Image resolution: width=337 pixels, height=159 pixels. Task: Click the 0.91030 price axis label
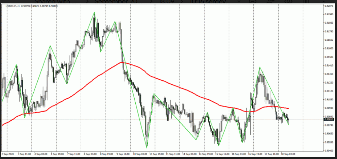point(329,99)
